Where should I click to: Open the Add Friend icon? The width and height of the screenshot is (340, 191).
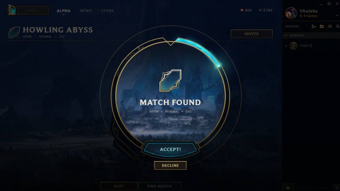pos(313,27)
